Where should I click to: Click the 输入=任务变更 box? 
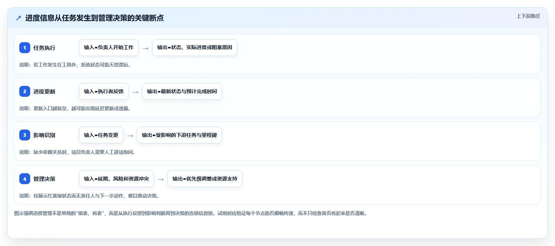pos(101,135)
